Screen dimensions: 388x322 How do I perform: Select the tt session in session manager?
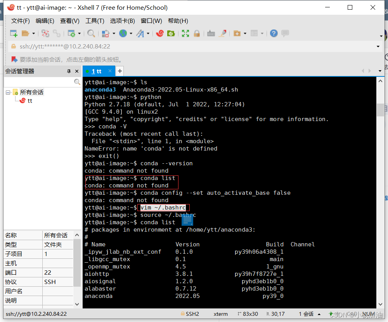coord(28,100)
